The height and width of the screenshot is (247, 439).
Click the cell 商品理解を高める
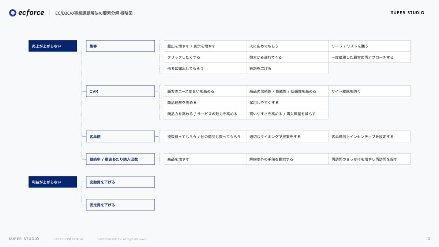[x=205, y=103]
